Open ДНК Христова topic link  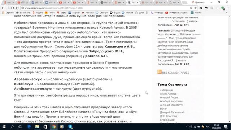coord(169,116)
